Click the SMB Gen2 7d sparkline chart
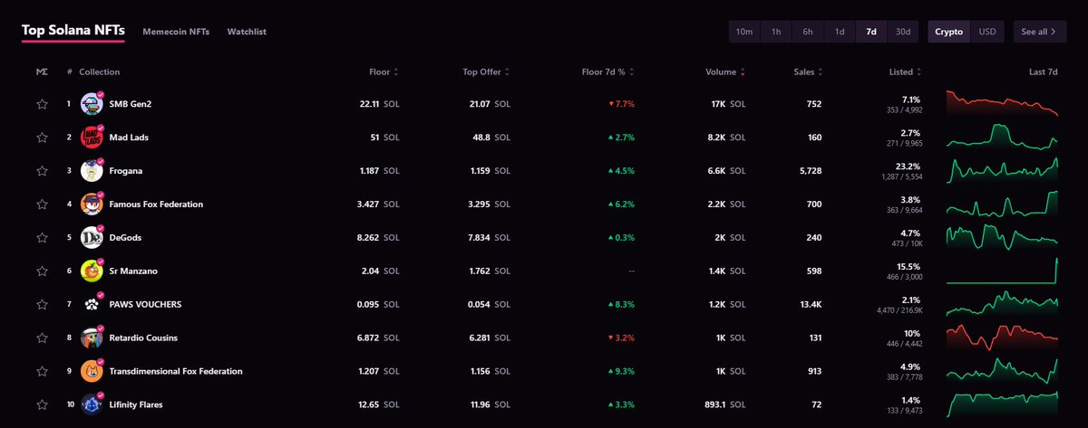 [1002, 104]
